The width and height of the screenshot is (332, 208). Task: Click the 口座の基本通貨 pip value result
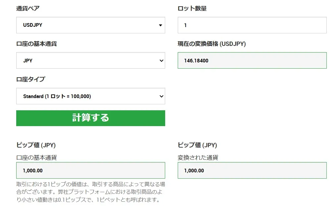tap(91, 170)
